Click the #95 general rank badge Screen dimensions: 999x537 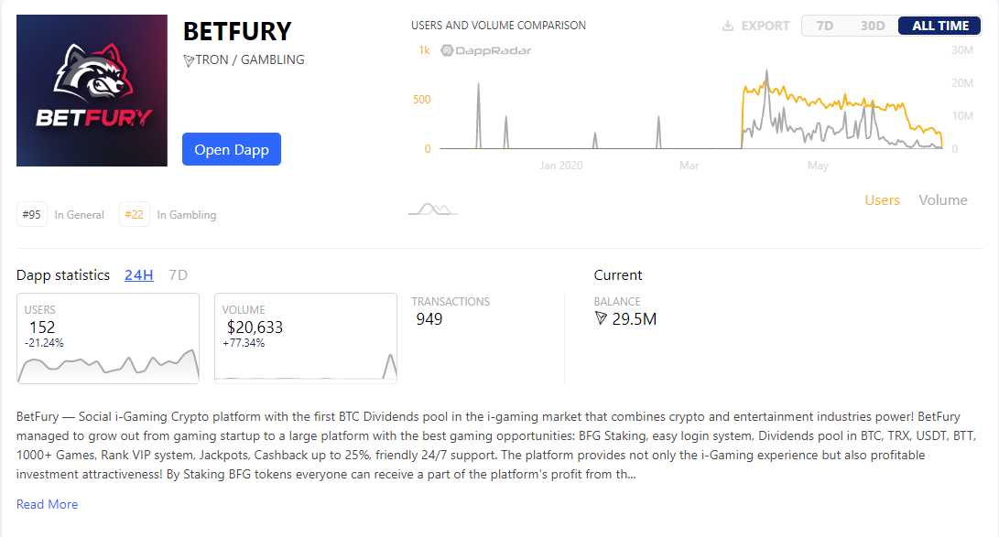[x=32, y=215]
